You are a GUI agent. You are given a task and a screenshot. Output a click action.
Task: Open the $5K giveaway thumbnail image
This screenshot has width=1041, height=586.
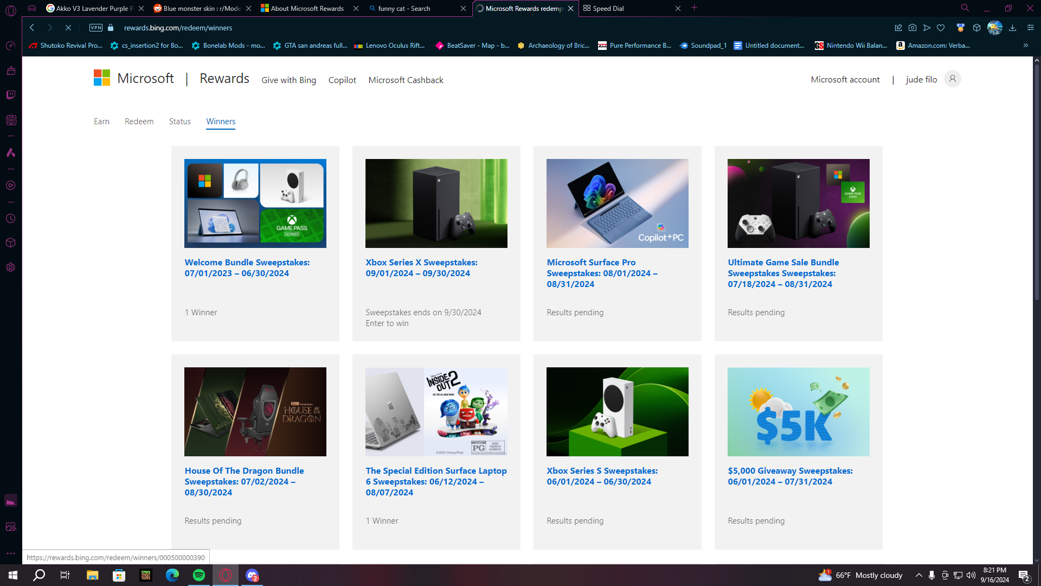[x=798, y=412]
